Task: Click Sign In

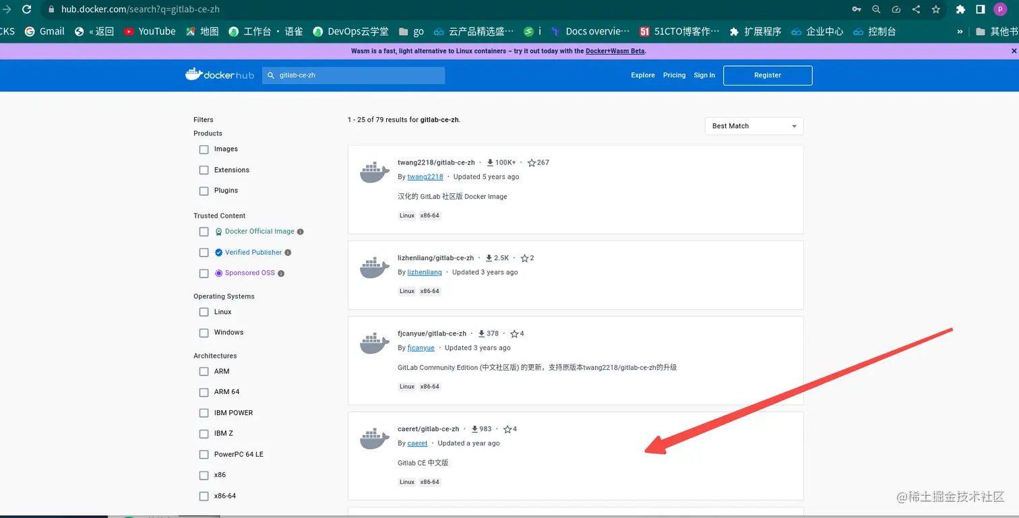Action: (704, 75)
